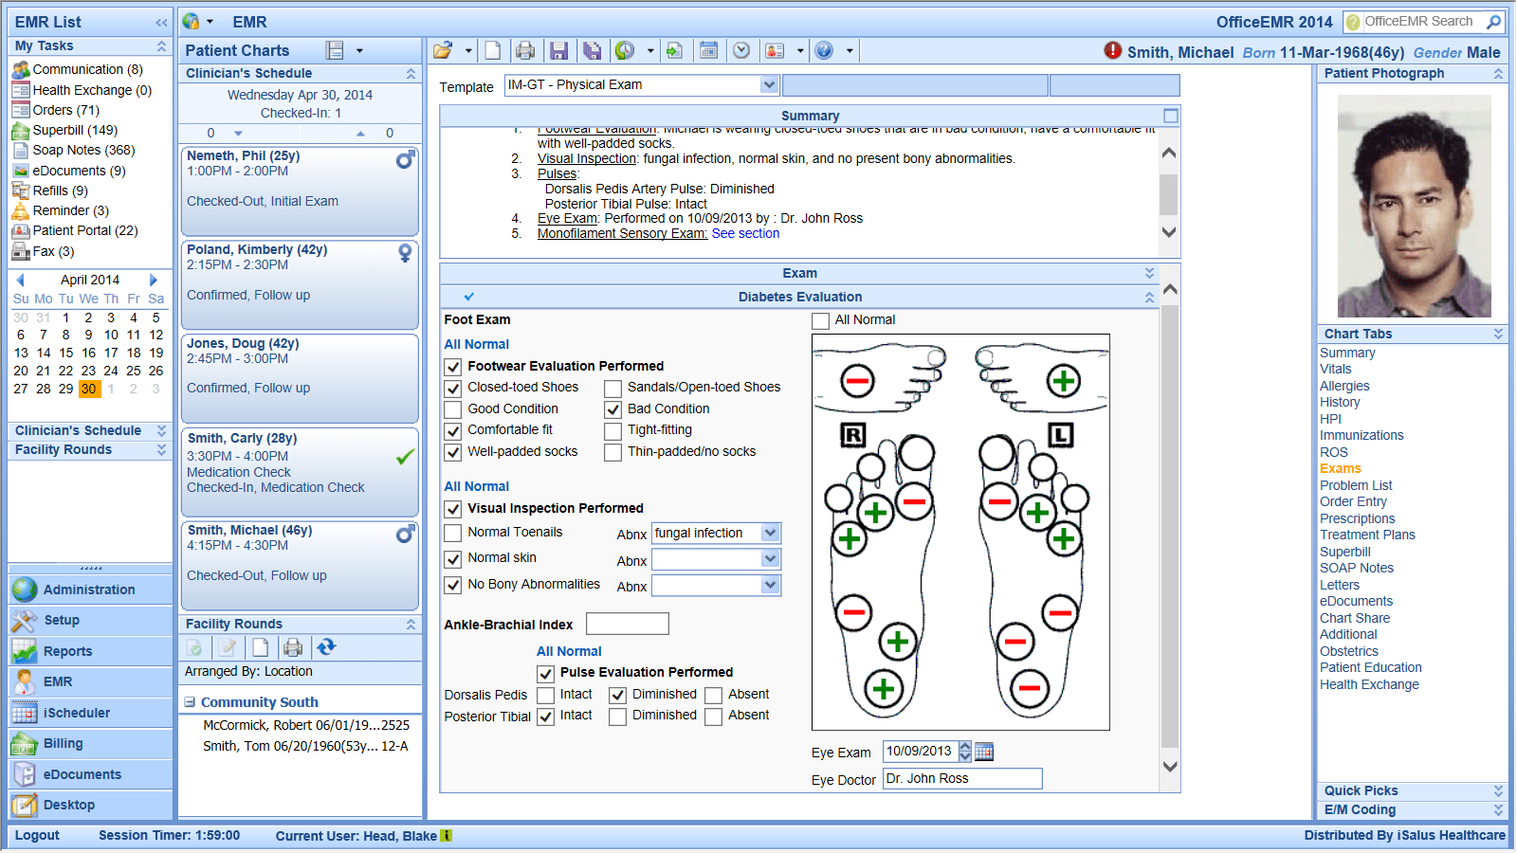This screenshot has width=1517, height=853.
Task: Click the OfficeEMR Search magnifier icon
Action: (x=1493, y=22)
